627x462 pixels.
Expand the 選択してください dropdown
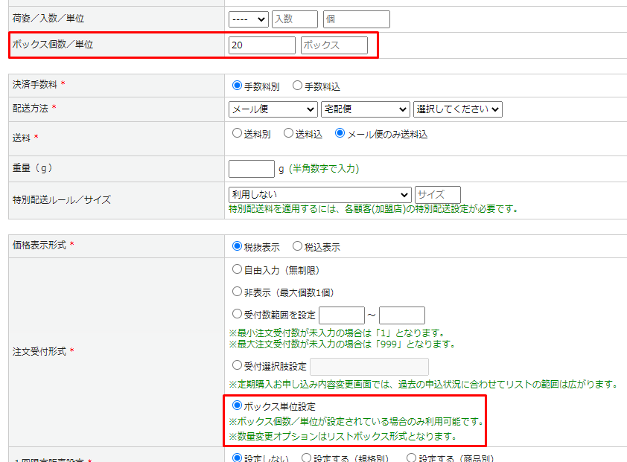pos(458,109)
